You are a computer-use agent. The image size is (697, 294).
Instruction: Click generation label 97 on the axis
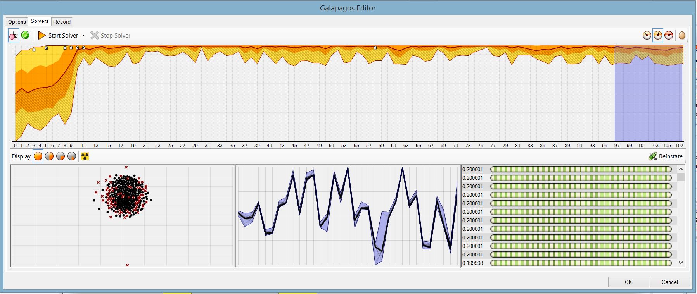coord(617,146)
